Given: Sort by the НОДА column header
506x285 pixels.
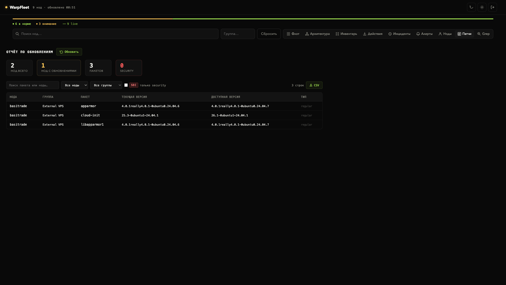Looking at the screenshot, I should pyautogui.click(x=13, y=97).
